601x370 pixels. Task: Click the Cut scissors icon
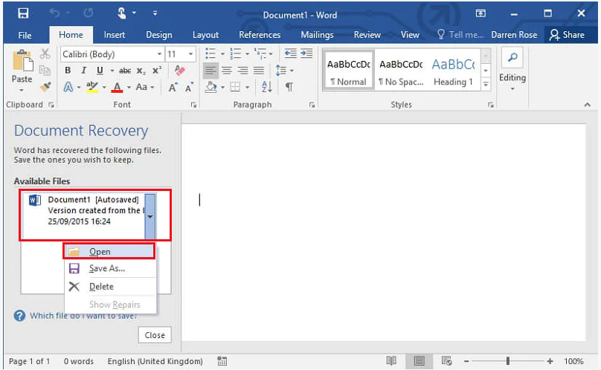45,53
